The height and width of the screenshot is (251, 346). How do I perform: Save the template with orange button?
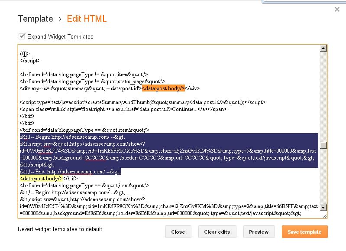(x=304, y=232)
